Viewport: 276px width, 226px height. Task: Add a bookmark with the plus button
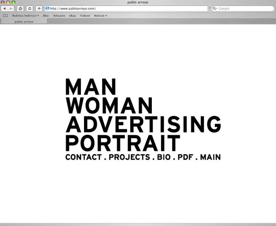[39, 8]
